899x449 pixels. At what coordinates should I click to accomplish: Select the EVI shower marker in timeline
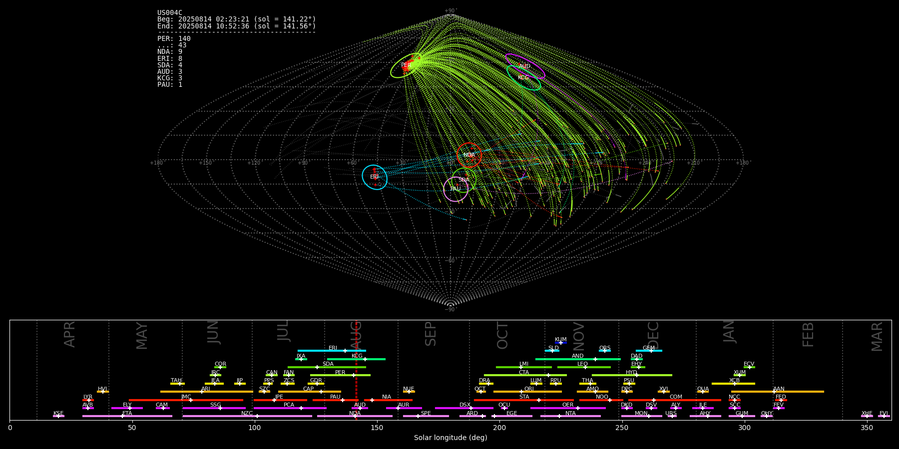884,416
